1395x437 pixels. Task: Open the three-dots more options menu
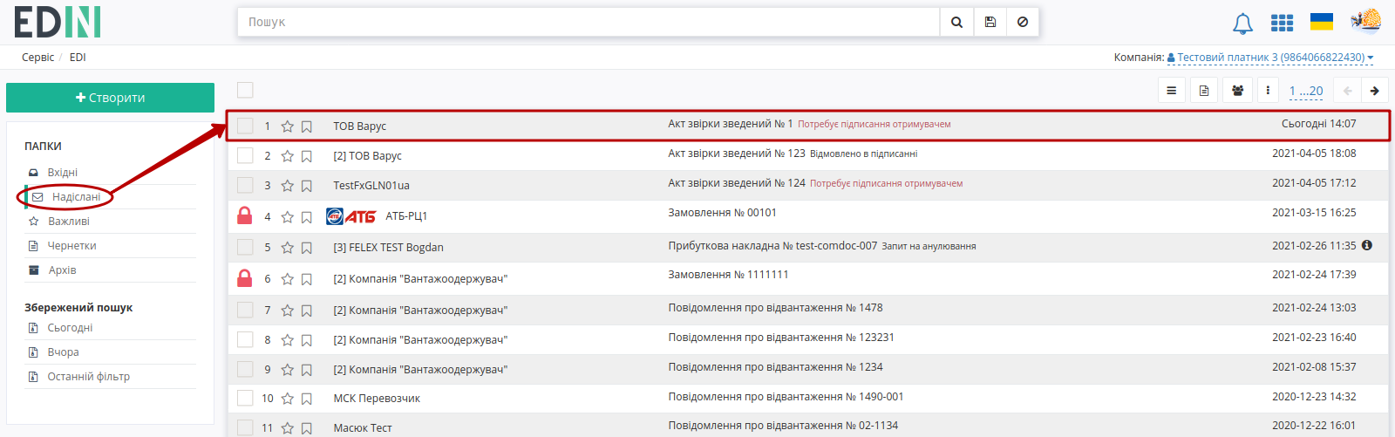tap(1268, 90)
